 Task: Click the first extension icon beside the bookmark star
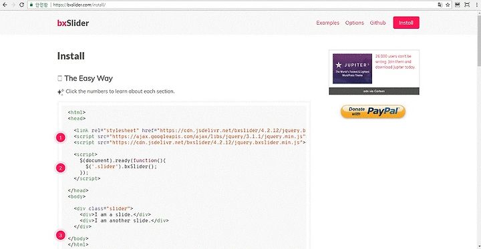point(458,5)
